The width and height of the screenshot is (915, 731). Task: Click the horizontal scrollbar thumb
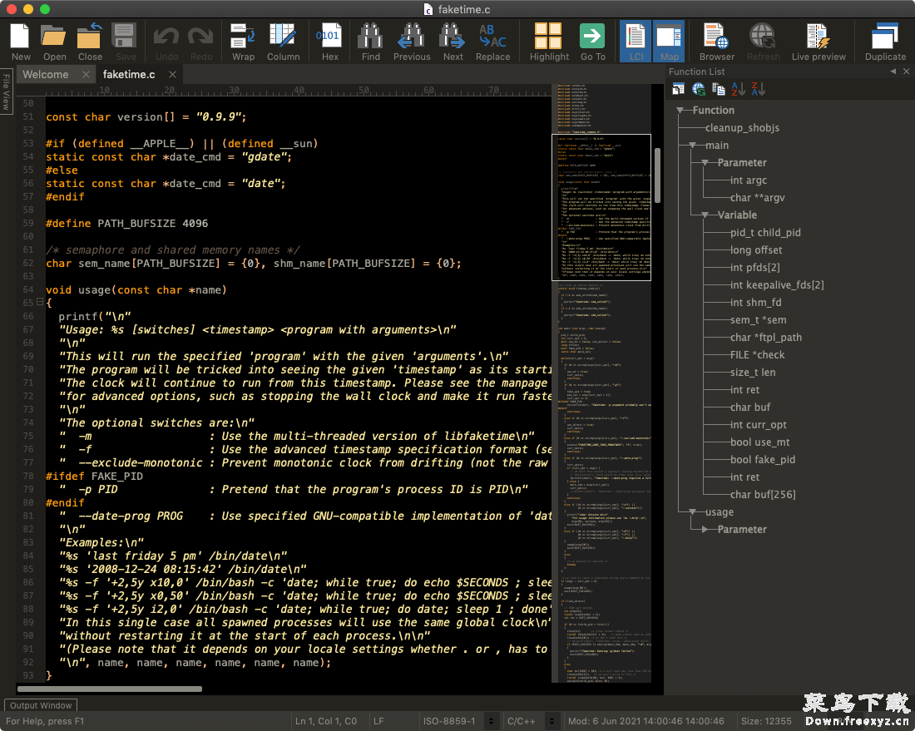click(111, 689)
